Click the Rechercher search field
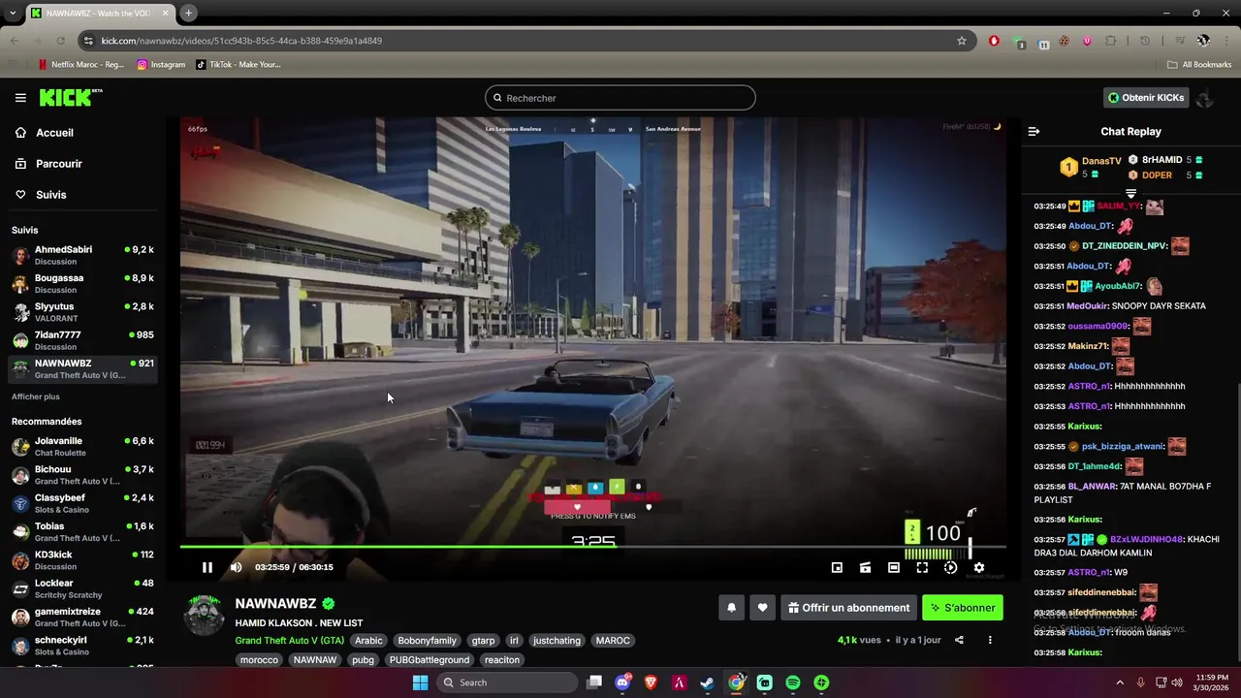The width and height of the screenshot is (1241, 698). pyautogui.click(x=620, y=98)
